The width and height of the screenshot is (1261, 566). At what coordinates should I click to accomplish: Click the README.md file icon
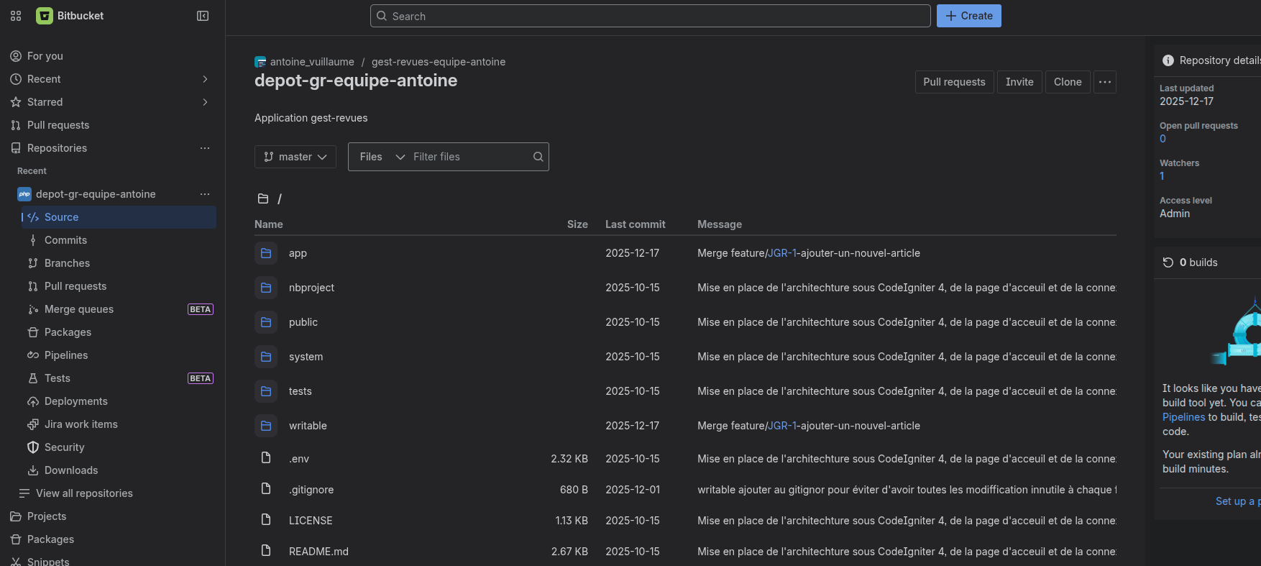(266, 551)
